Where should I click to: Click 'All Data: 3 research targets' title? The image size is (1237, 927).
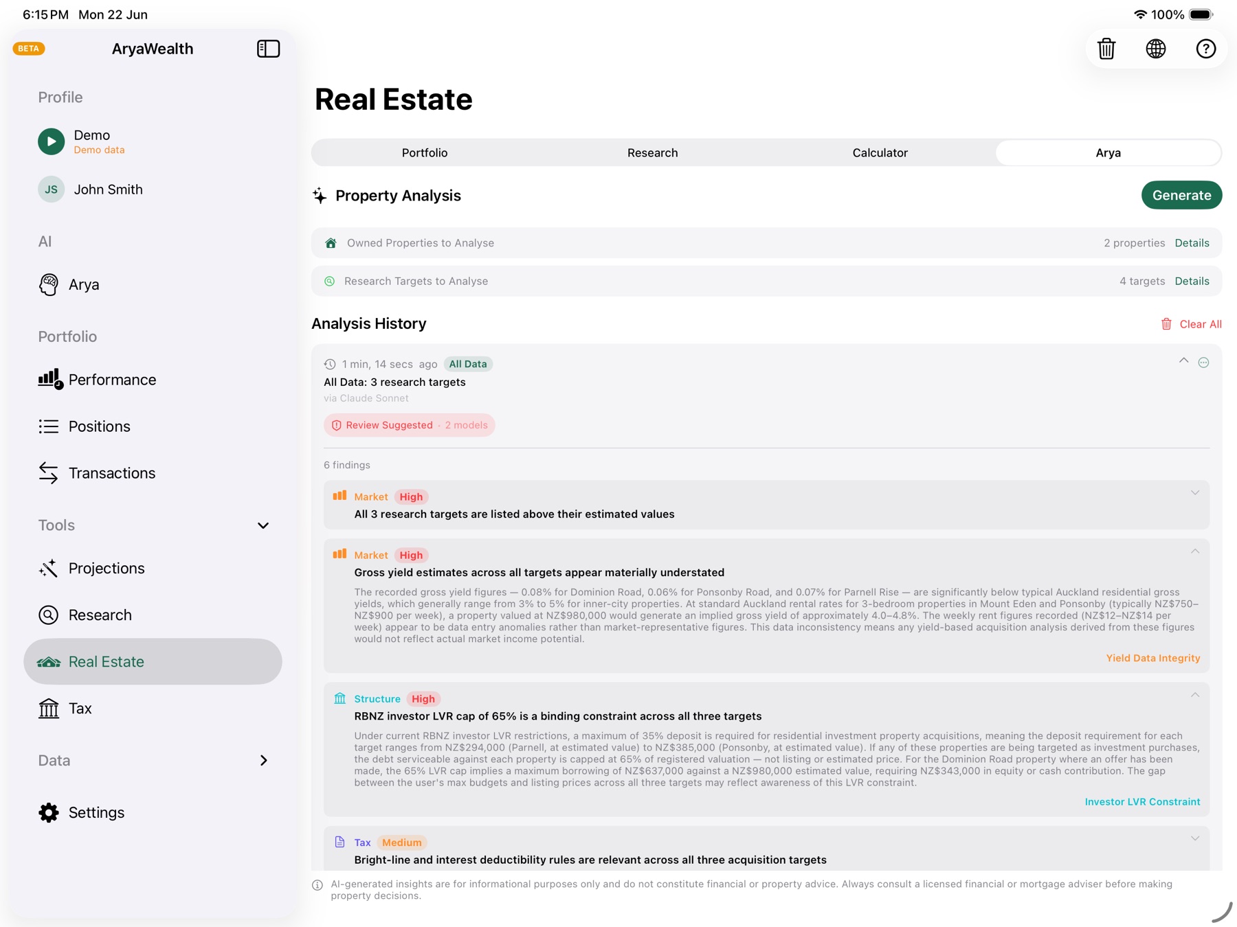(x=394, y=382)
